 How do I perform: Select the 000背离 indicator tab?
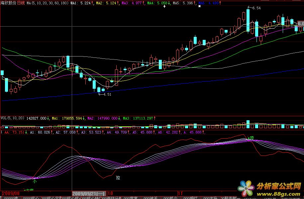(x=131, y=198)
